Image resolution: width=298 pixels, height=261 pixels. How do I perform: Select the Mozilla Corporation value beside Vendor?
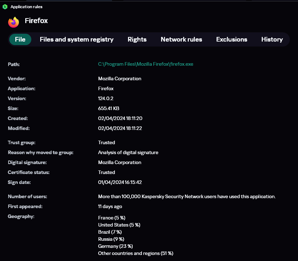119,78
